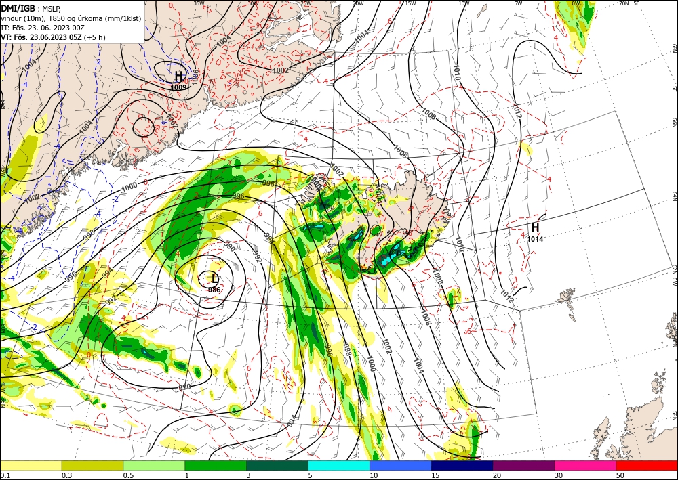Choose the navy 15–20 legend swatch
The height and width of the screenshot is (480, 678).
462,465
